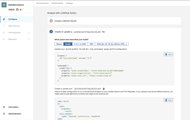Click the 'name: Build' line in the workflow
This screenshot has height=120, width=190.
pyautogui.click(x=63, y=101)
